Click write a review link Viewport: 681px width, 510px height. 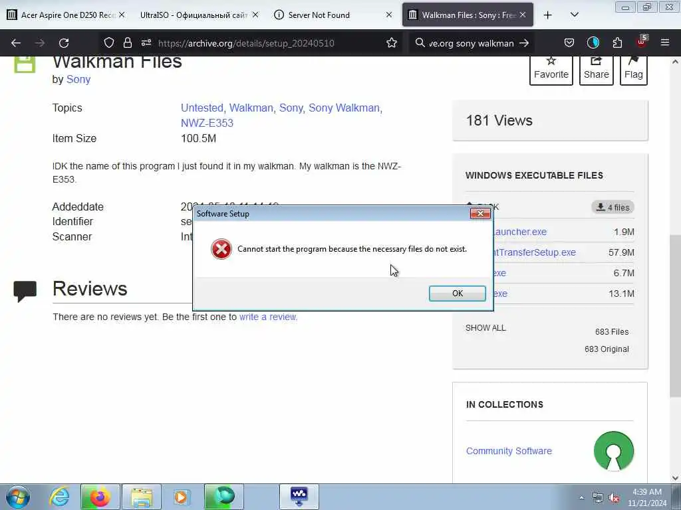(268, 317)
